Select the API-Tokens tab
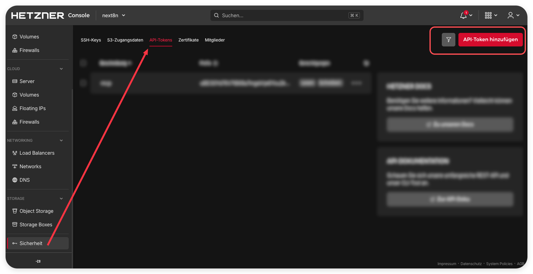 [x=161, y=40]
